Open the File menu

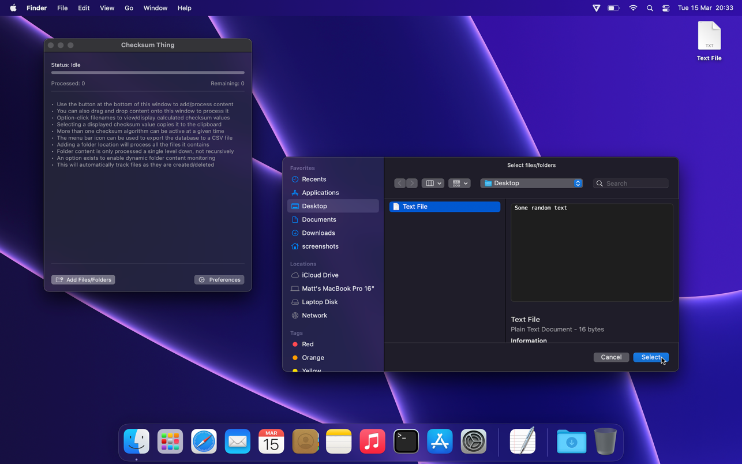(x=62, y=8)
